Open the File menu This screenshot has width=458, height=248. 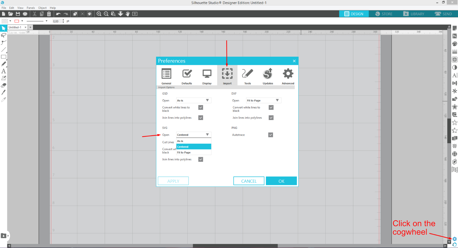[4, 8]
